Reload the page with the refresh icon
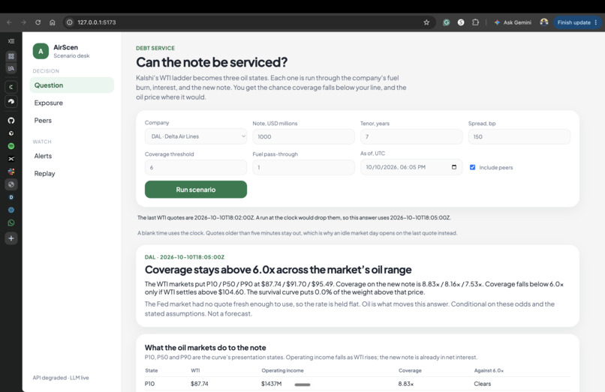Viewport: 605px width, 392px height. (38, 22)
